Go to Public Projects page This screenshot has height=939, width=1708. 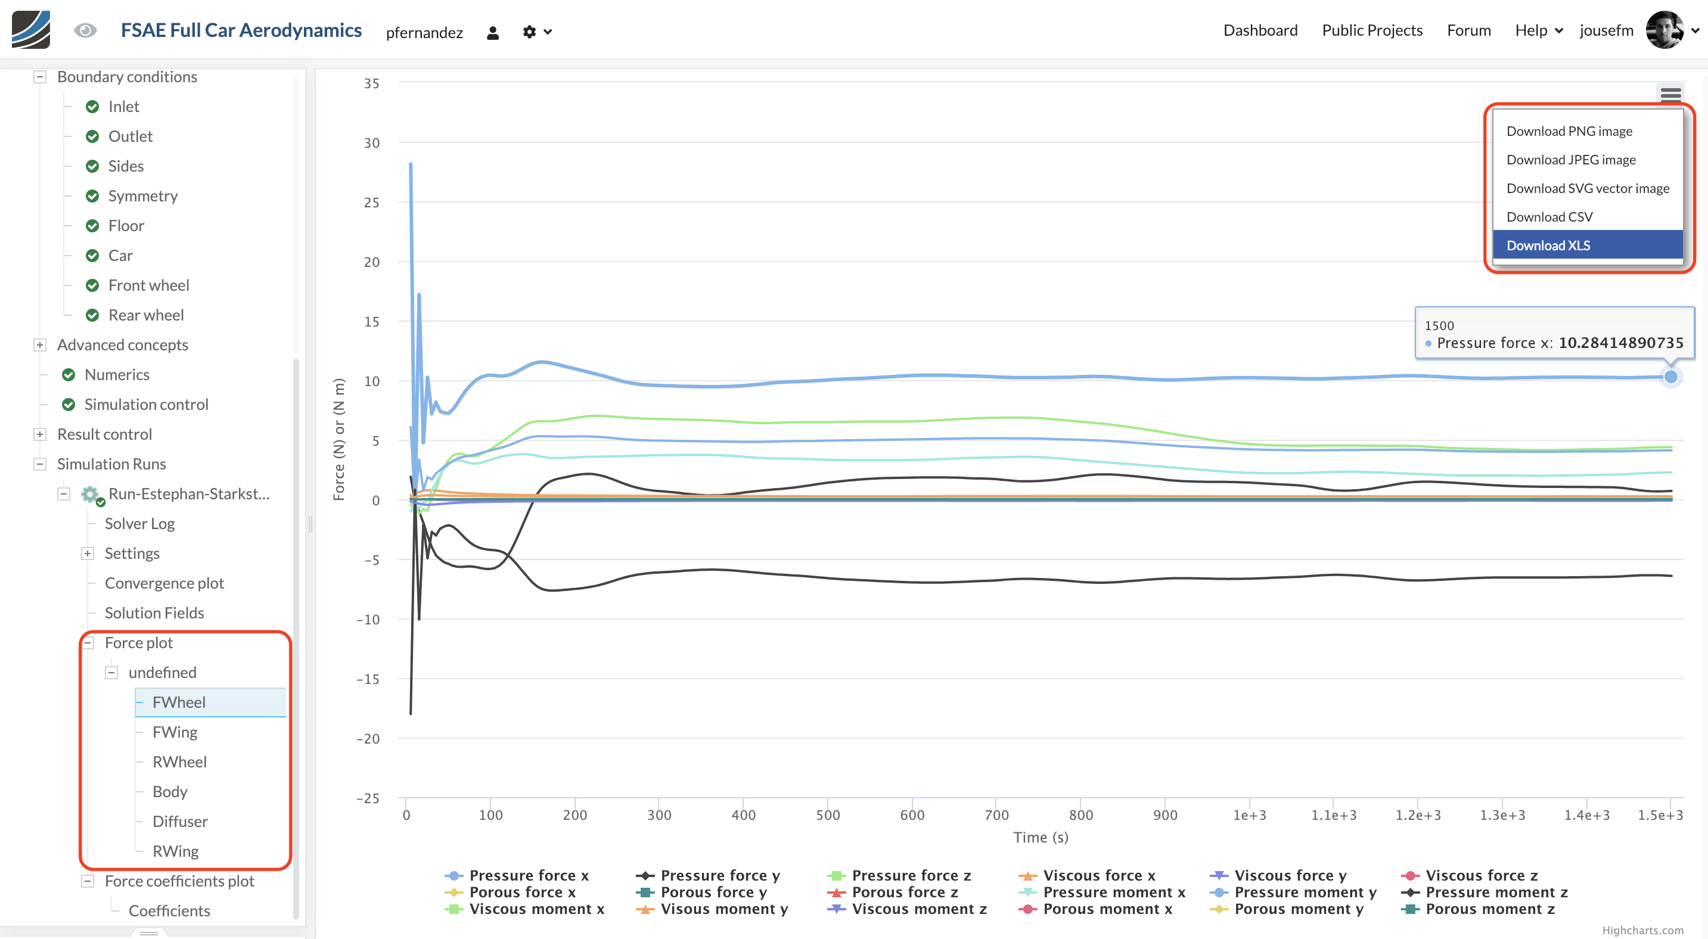pos(1371,30)
